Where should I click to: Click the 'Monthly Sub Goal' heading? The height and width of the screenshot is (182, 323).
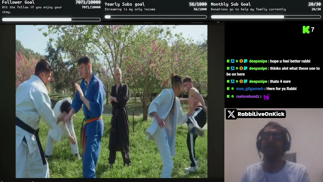coord(231,4)
